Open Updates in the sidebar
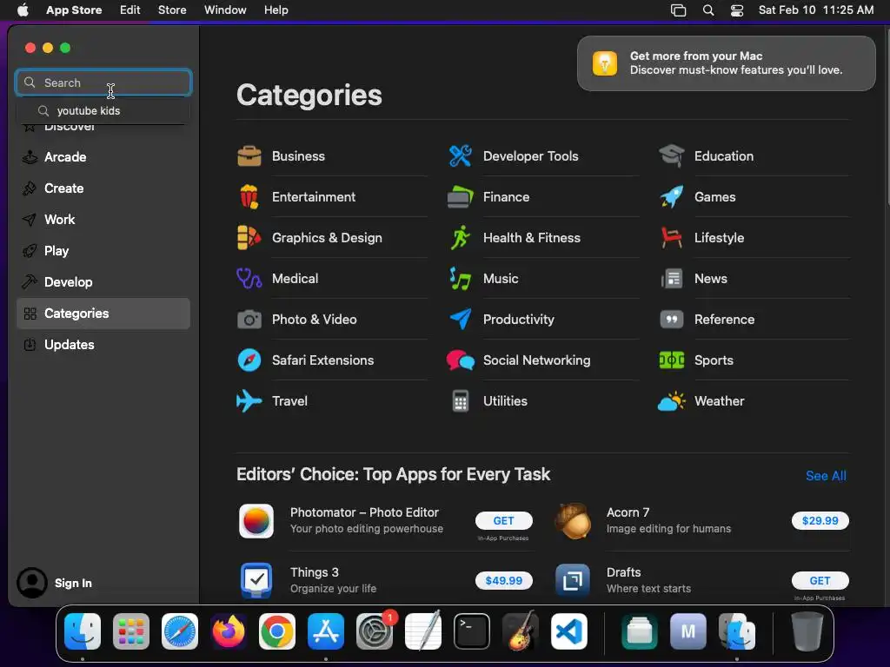 [103, 344]
